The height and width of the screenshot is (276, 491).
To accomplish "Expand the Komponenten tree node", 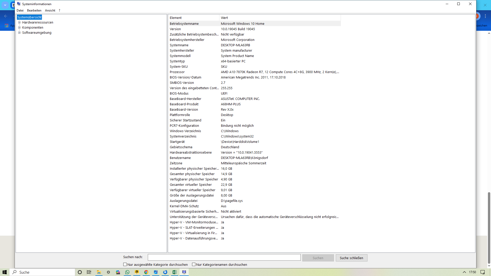I will point(19,28).
